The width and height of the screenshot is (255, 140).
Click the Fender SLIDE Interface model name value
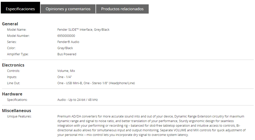tap(83, 30)
